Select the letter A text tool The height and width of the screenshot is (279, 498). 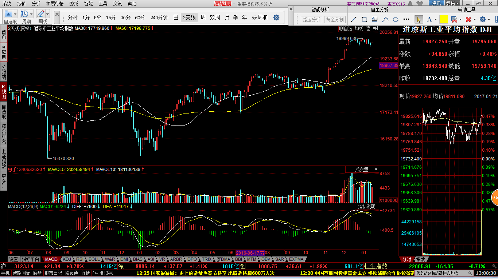point(429,19)
